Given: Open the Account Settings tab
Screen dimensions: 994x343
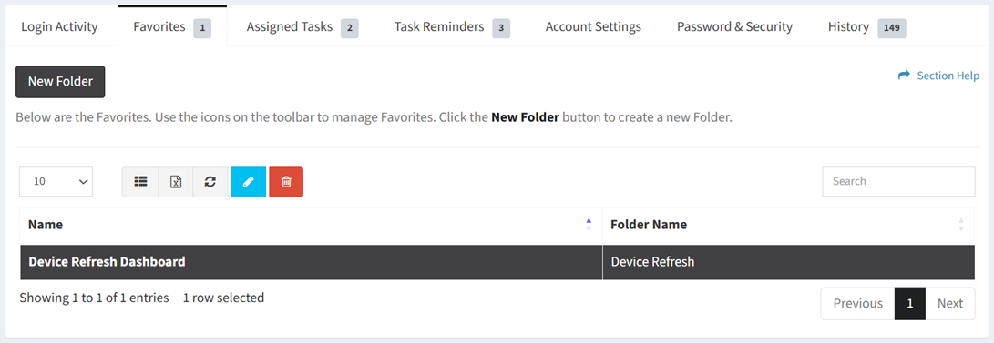Looking at the screenshot, I should click(x=593, y=27).
